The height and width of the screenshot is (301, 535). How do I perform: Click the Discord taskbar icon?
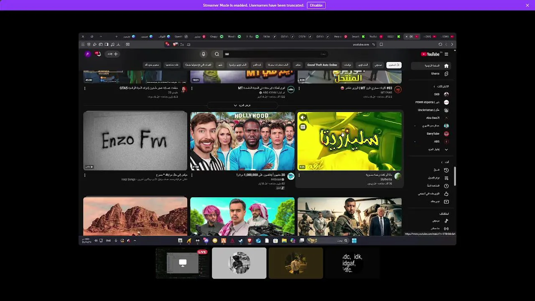pos(206,240)
